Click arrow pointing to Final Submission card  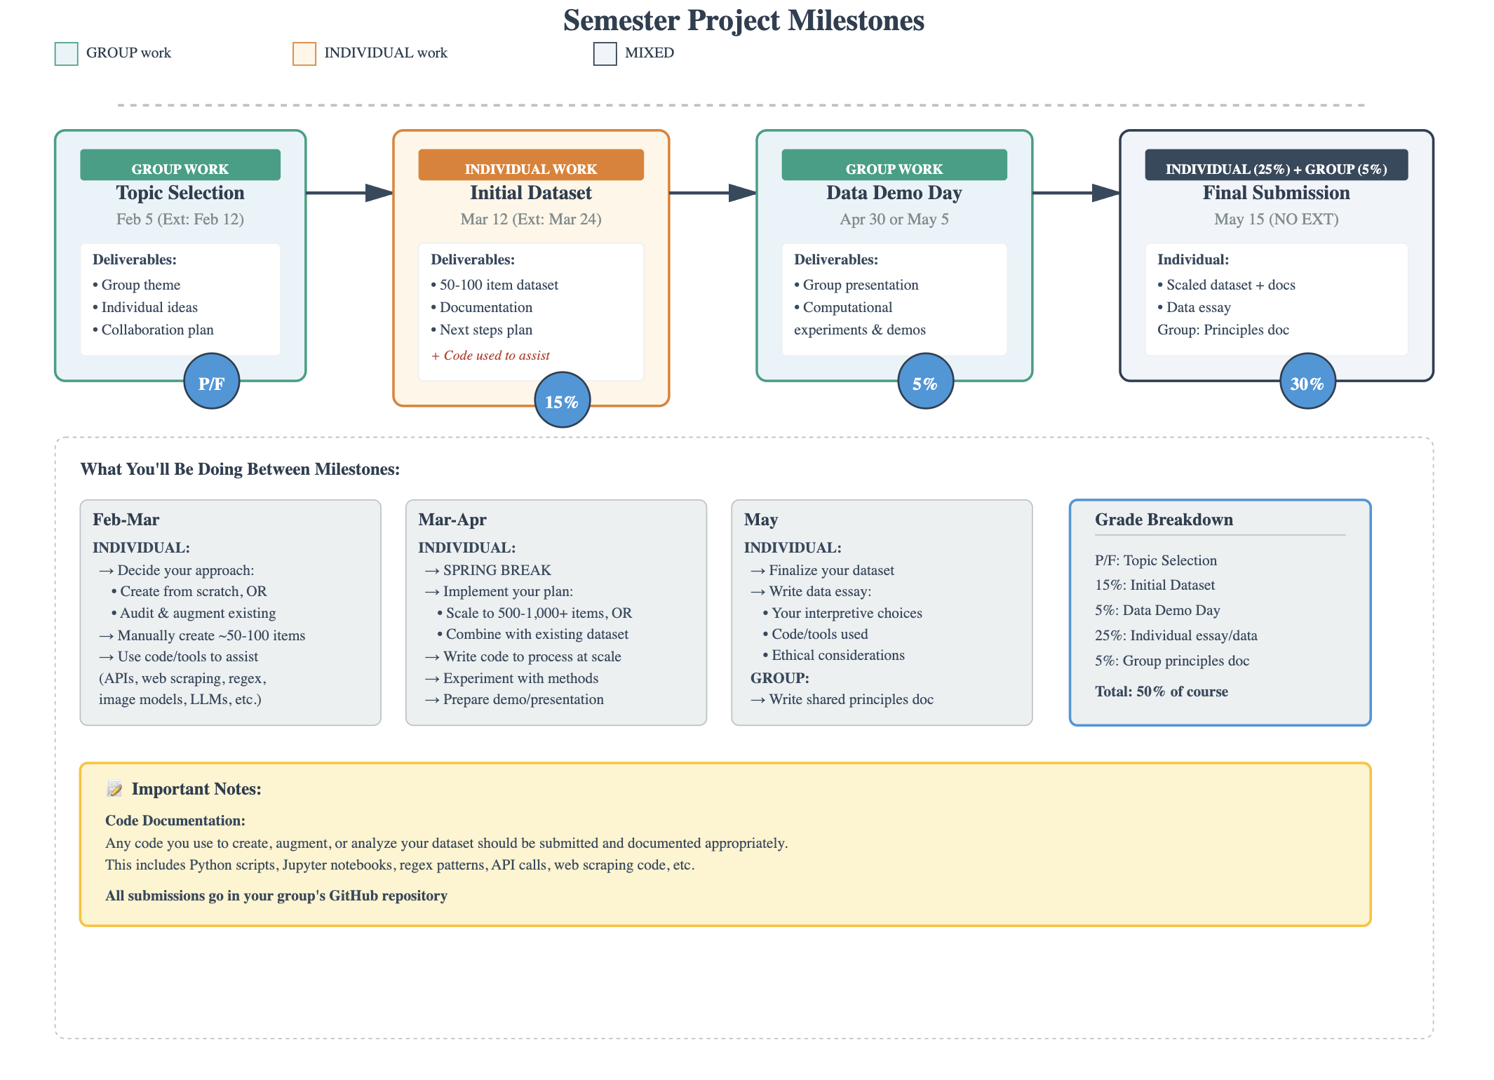1076,193
